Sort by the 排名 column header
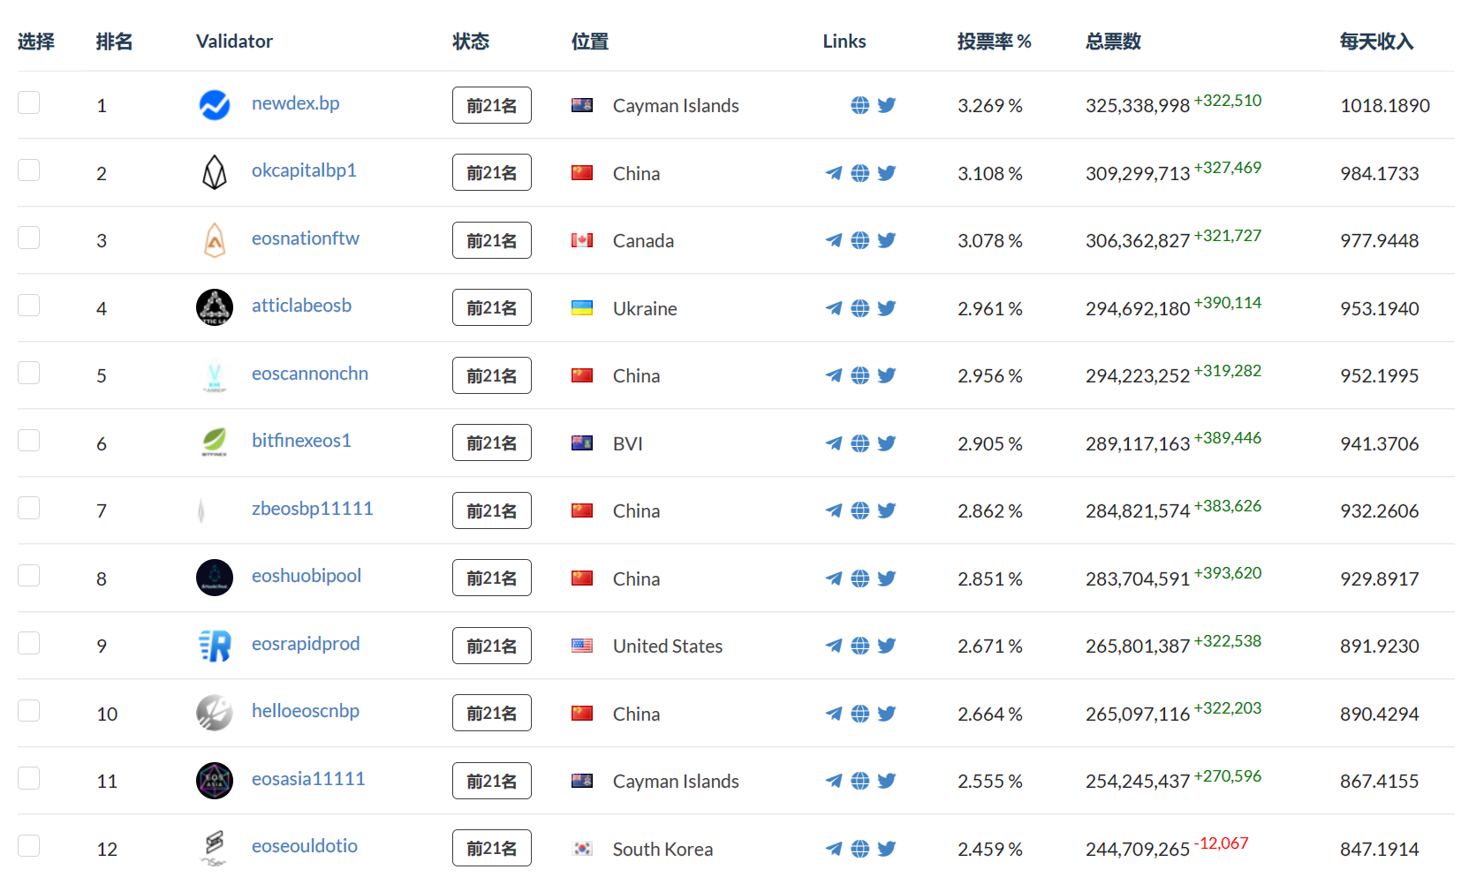This screenshot has width=1469, height=877. click(114, 42)
